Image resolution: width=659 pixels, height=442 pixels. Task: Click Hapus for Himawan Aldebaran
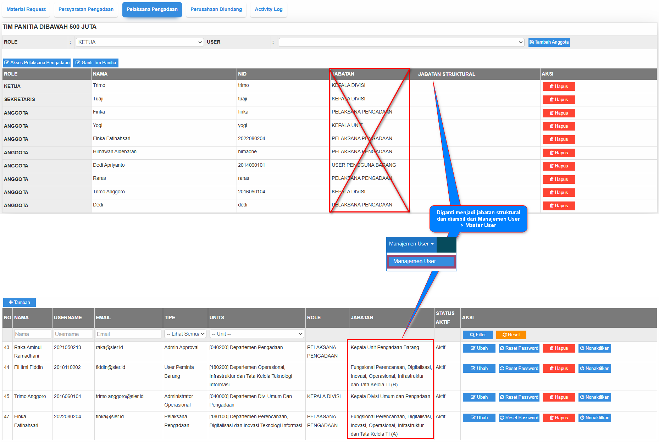pyautogui.click(x=559, y=153)
